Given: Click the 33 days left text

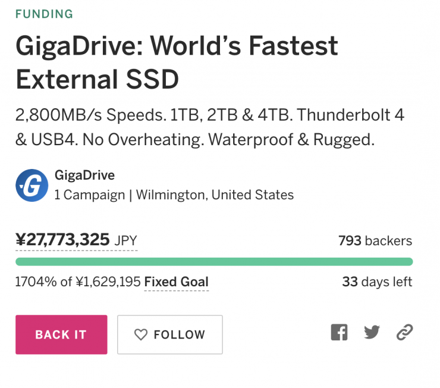Looking at the screenshot, I should tap(376, 282).
